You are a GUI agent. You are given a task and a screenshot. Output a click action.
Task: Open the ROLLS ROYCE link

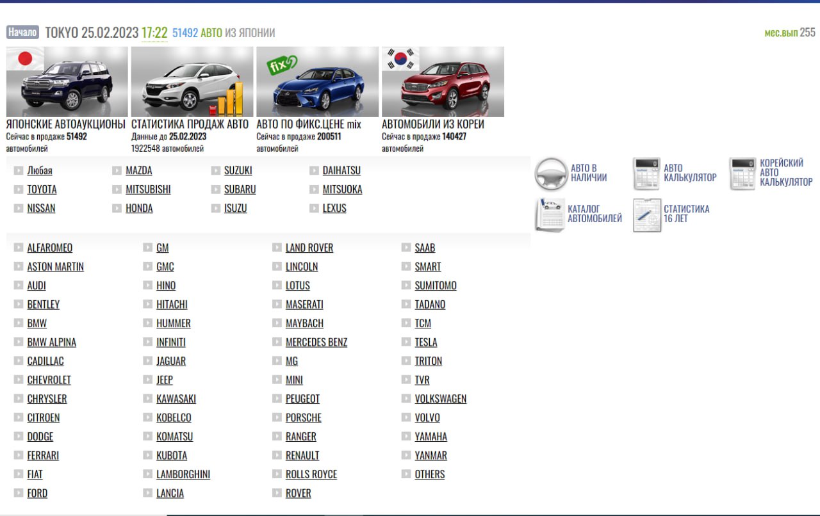point(311,474)
